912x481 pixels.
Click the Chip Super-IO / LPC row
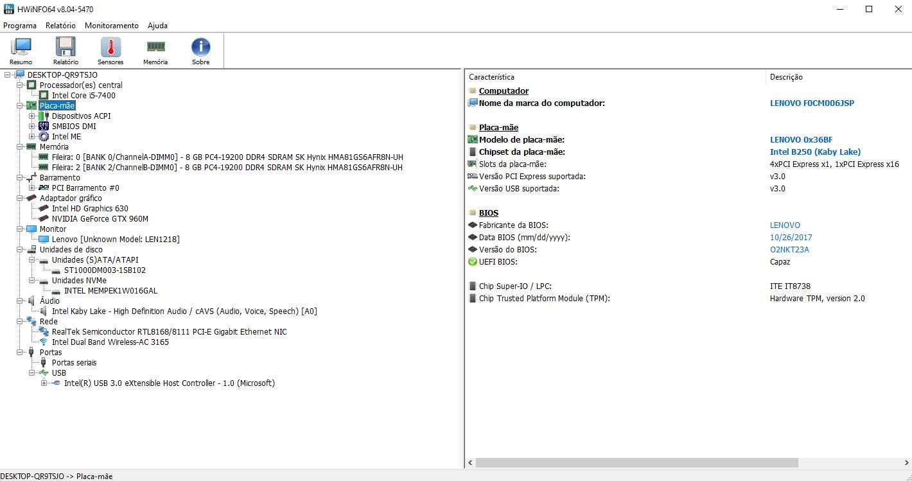point(687,286)
